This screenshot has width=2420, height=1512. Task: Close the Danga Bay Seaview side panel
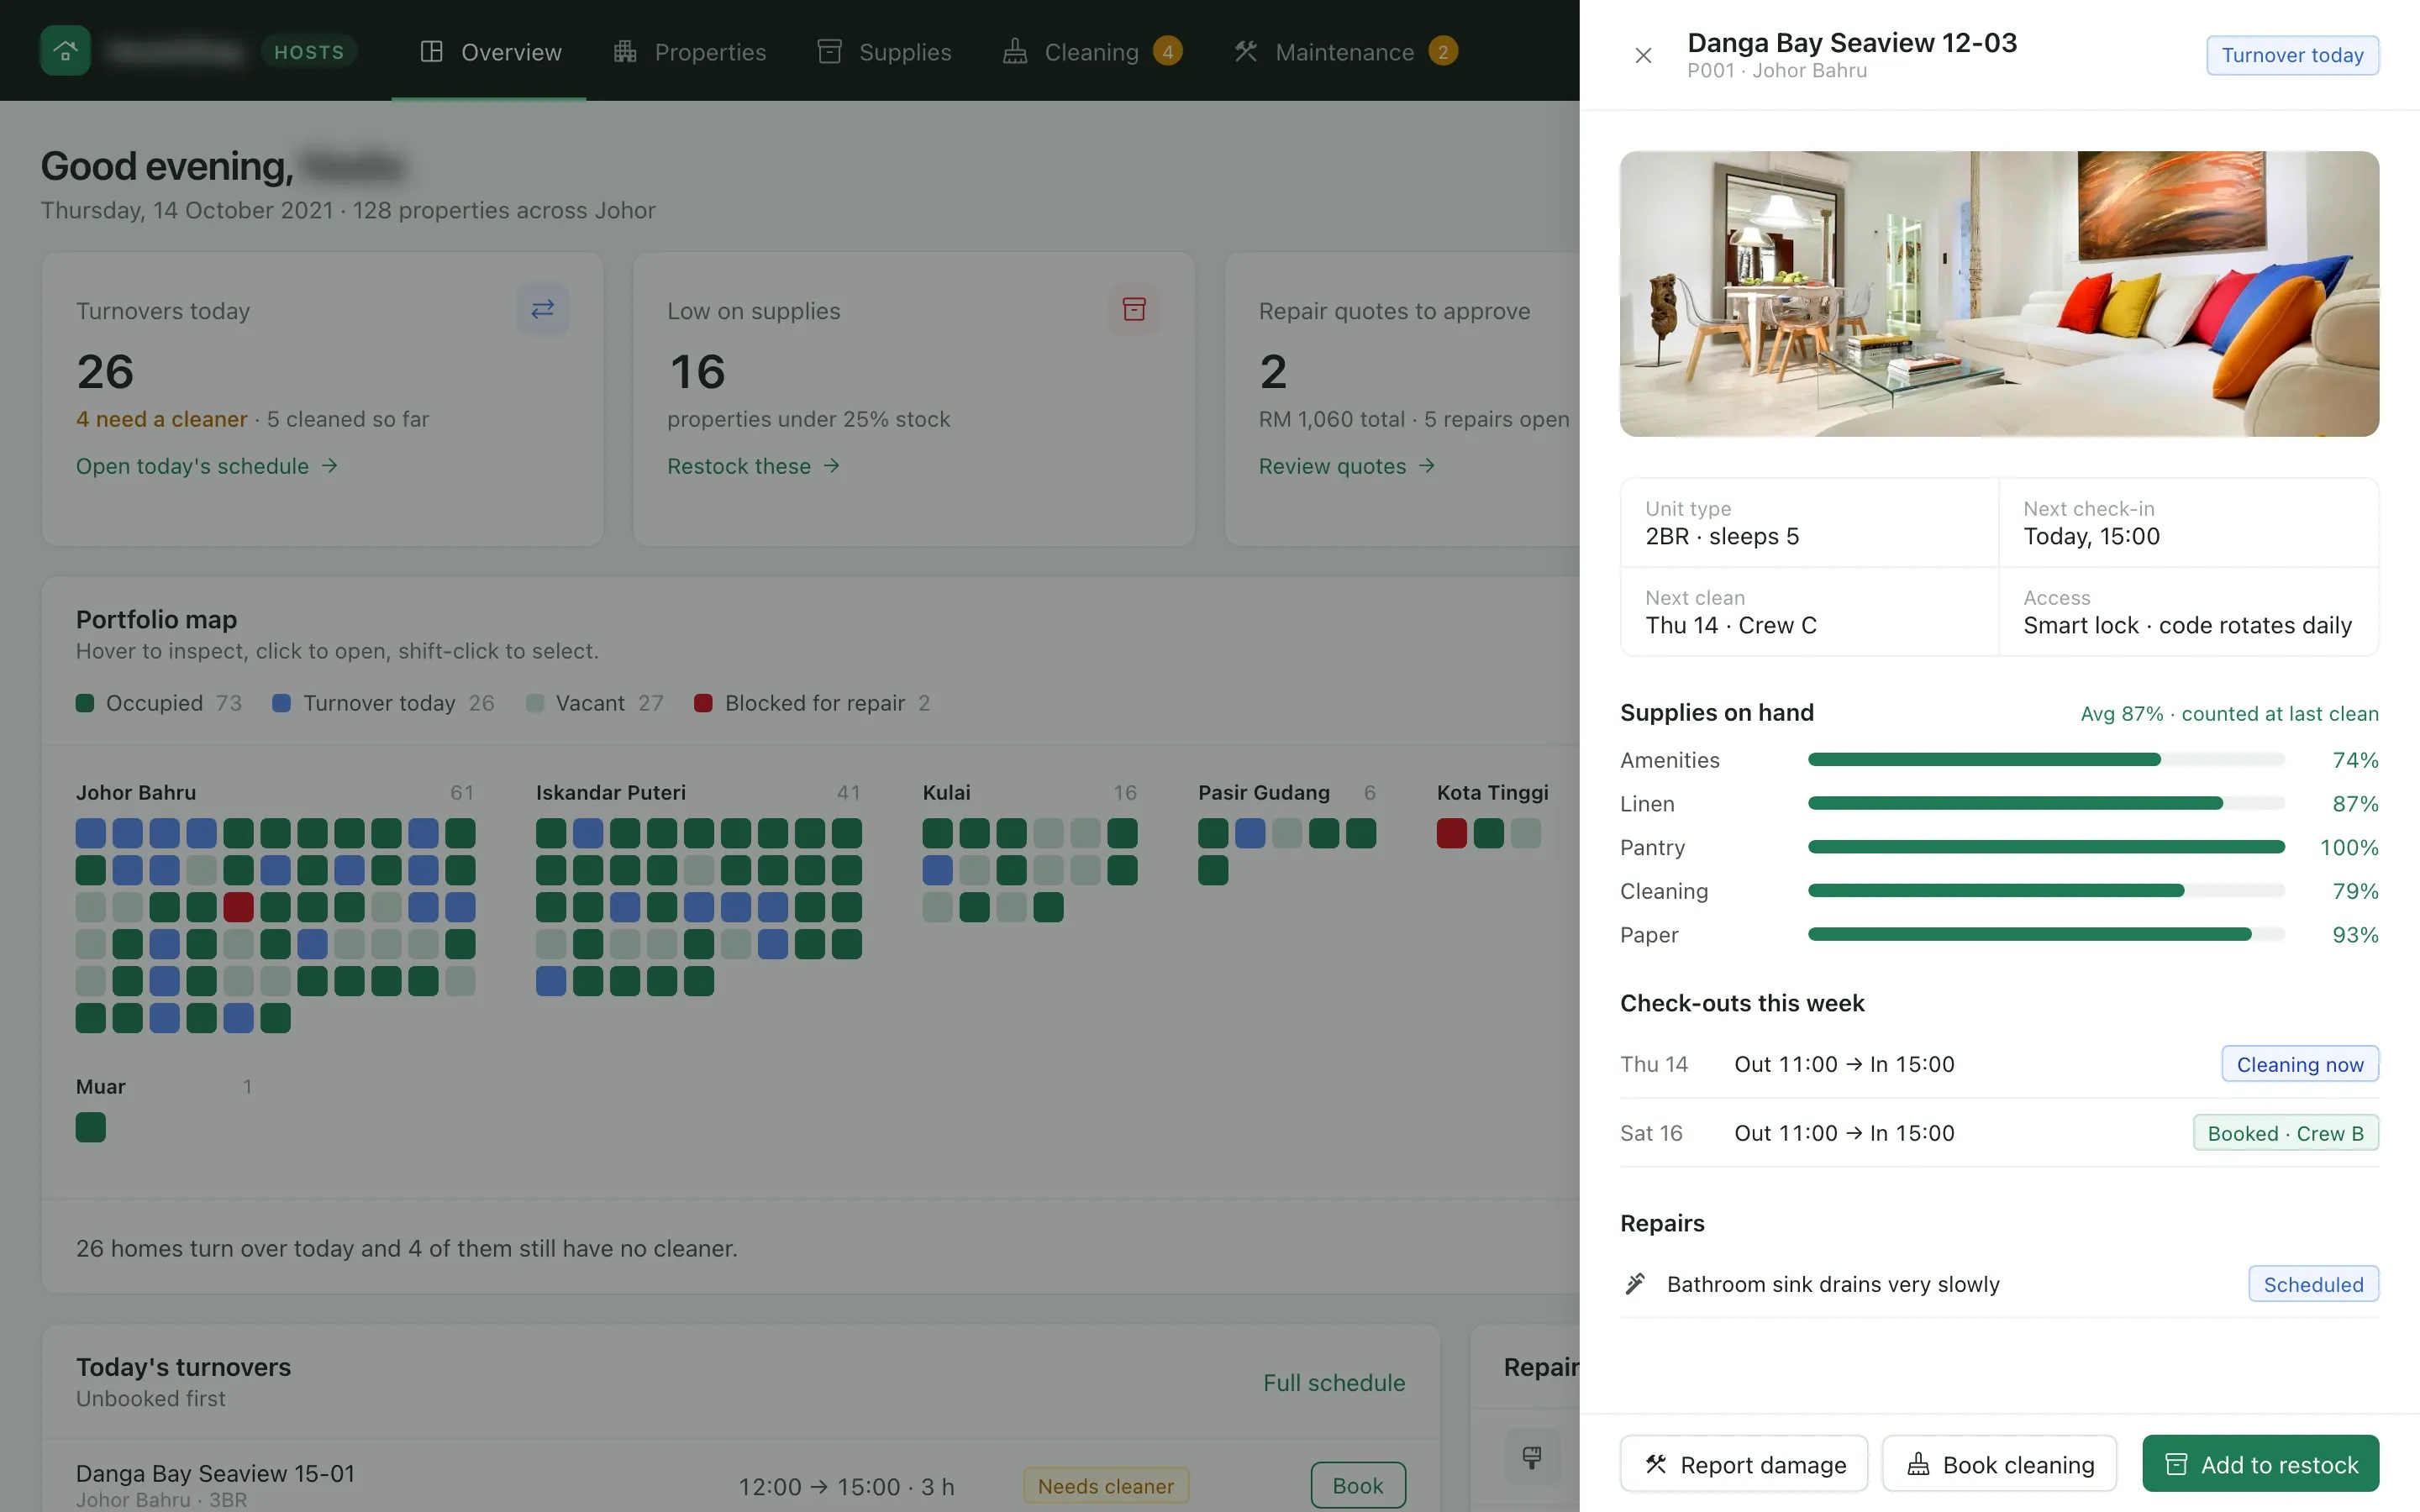click(x=1643, y=55)
